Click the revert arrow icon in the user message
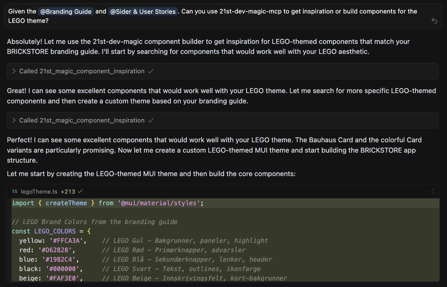The height and width of the screenshot is (287, 447). (434, 21)
